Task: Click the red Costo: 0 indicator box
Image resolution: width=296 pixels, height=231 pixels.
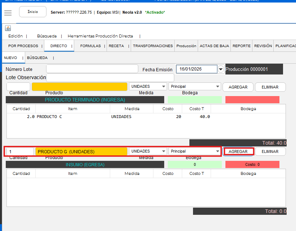Action: click(x=252, y=164)
